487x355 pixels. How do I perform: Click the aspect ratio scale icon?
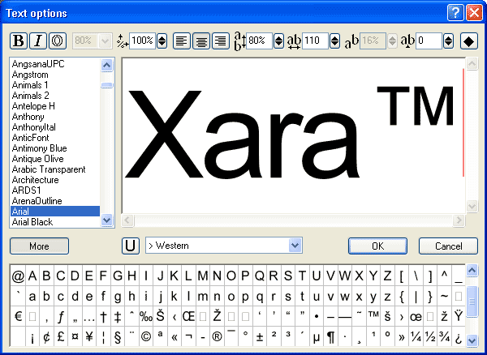(123, 41)
